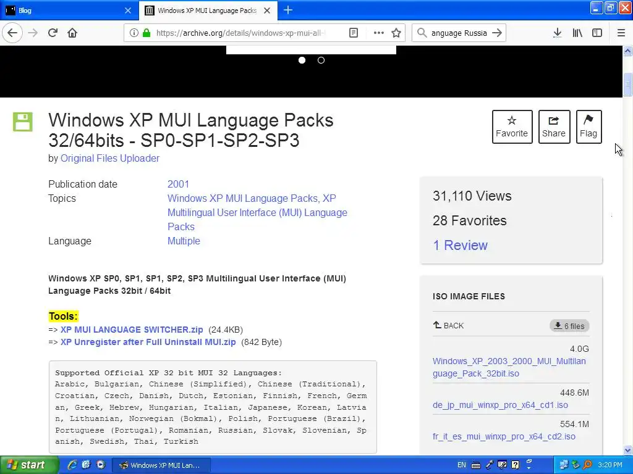Favorite this archive item
The height and width of the screenshot is (474, 633).
pyautogui.click(x=512, y=127)
